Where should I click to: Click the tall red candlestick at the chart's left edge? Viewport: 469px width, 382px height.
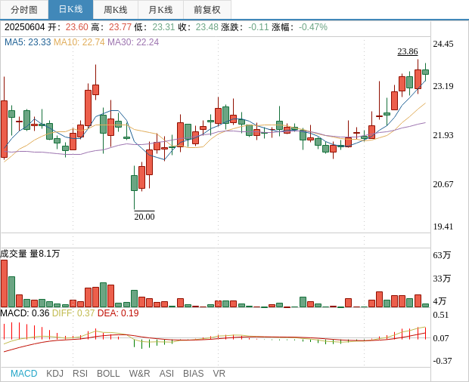(4, 129)
